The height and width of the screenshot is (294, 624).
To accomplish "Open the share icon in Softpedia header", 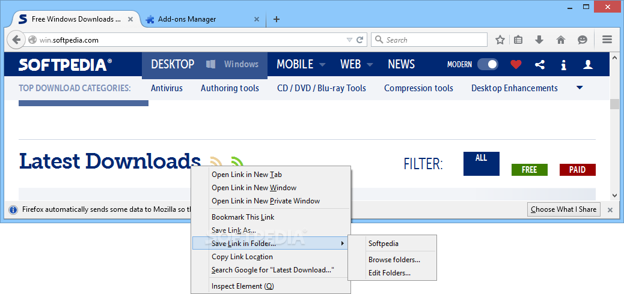I will coord(540,64).
